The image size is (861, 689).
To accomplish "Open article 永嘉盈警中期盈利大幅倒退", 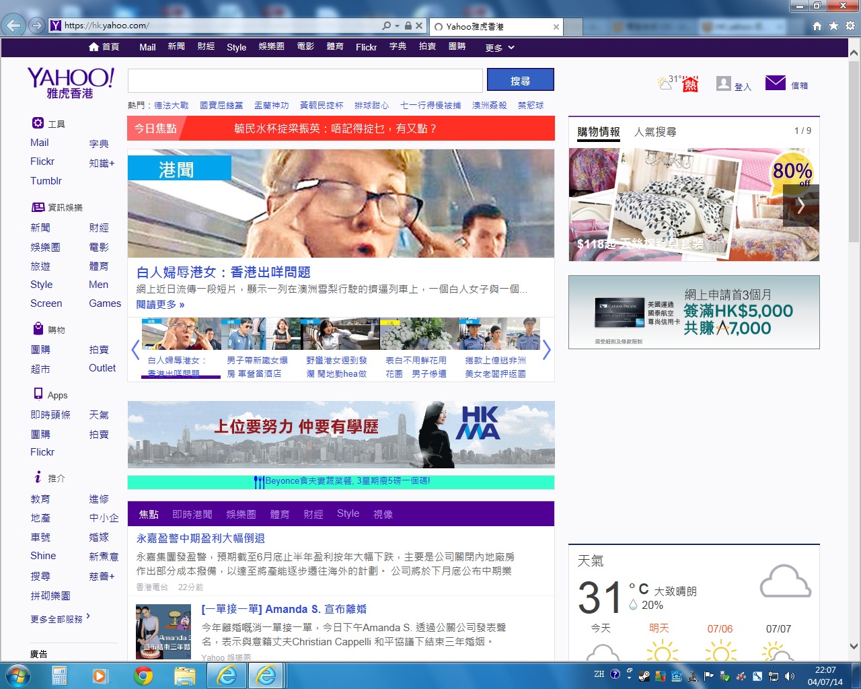I will coord(200,538).
